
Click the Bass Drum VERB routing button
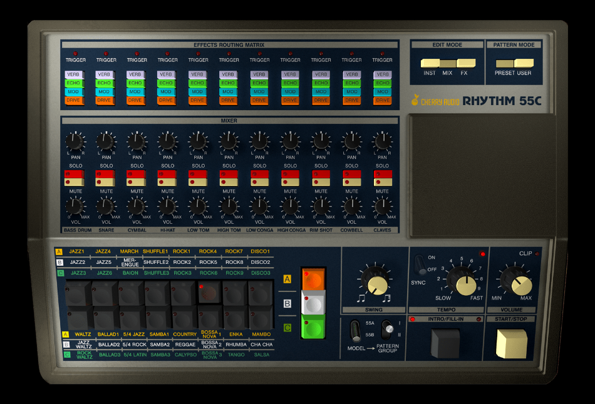(74, 74)
